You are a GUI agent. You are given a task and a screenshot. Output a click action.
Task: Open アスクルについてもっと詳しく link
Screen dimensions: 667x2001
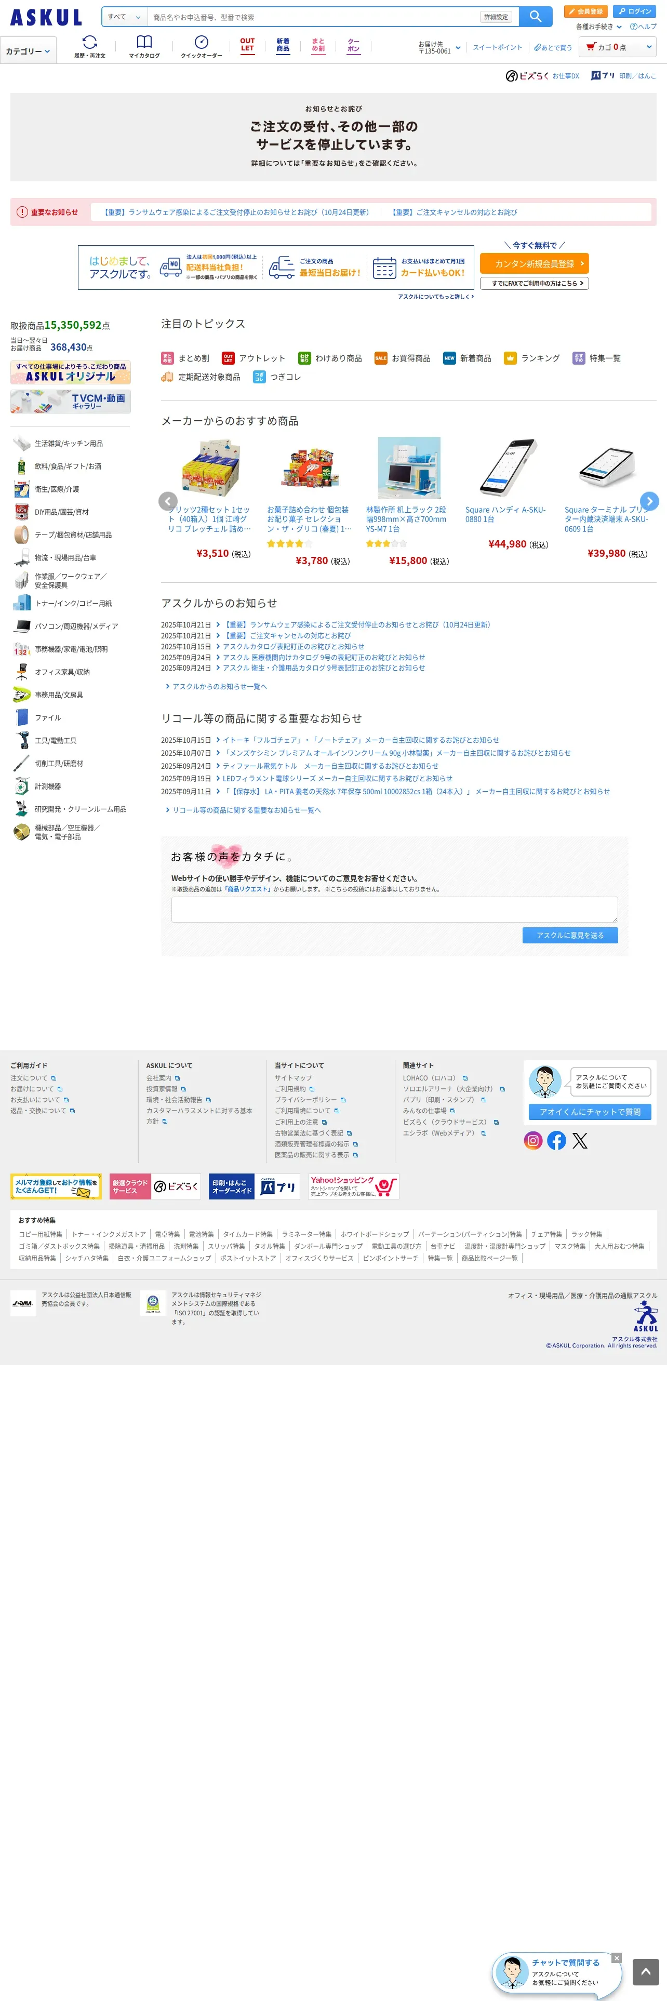436,297
